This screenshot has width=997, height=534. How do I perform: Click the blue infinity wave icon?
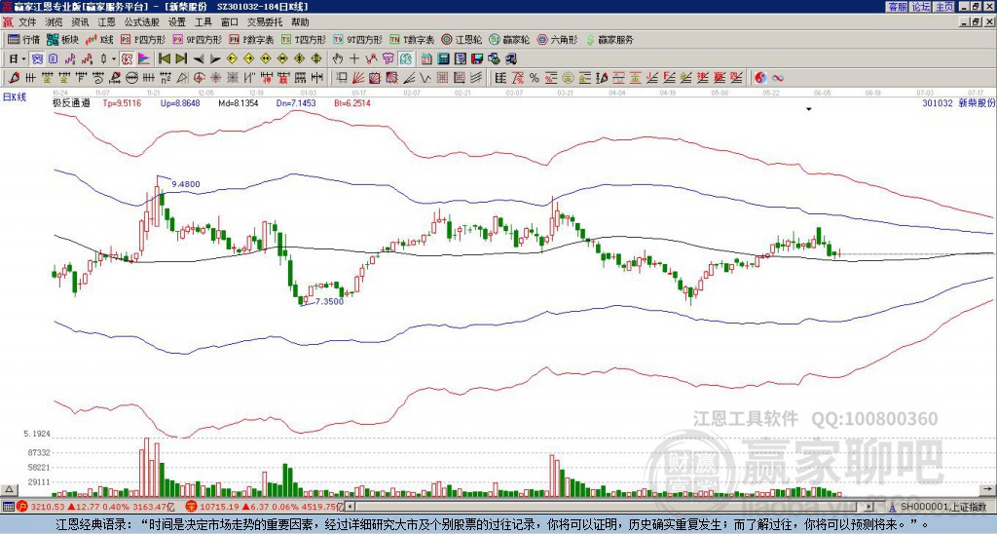click(778, 78)
